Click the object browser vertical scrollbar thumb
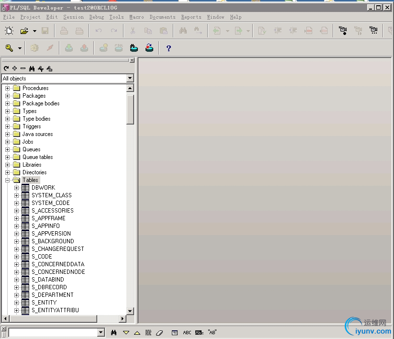The width and height of the screenshot is (394, 339). click(x=130, y=109)
